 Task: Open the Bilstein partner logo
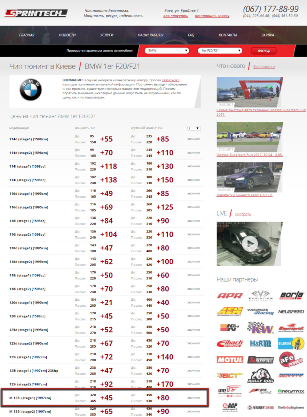[291, 344]
